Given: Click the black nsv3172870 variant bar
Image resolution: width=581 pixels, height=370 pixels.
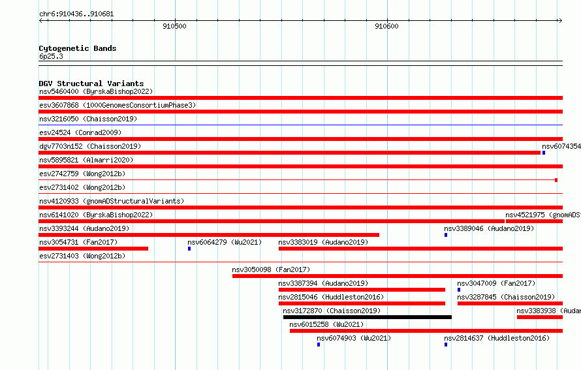Looking at the screenshot, I should [367, 317].
